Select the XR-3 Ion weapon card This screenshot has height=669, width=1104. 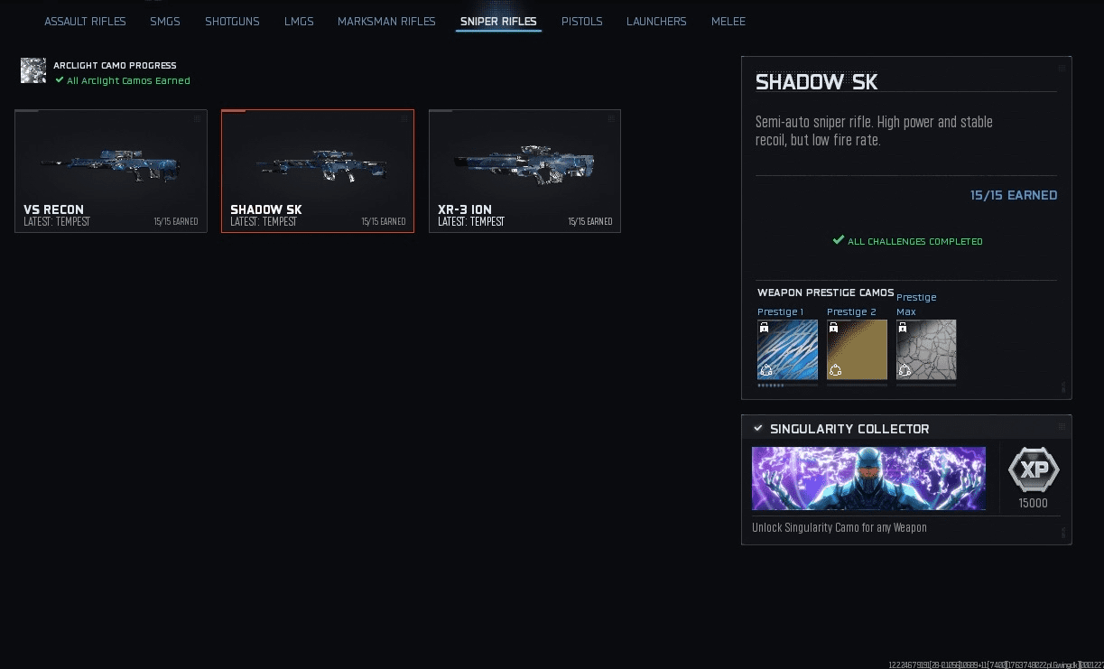click(x=524, y=172)
